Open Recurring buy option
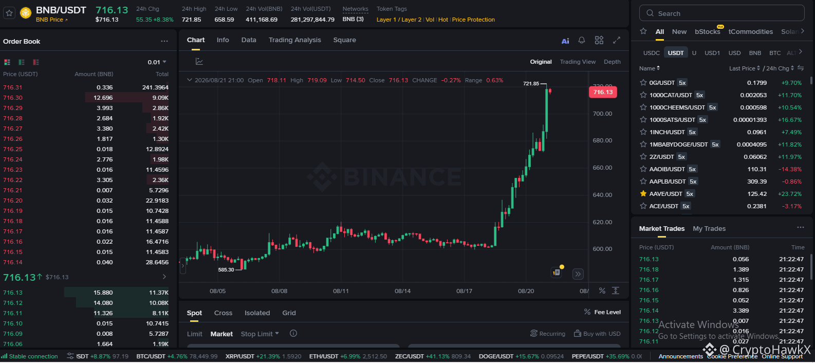Screen dimensions: 815x363 pyautogui.click(x=548, y=334)
